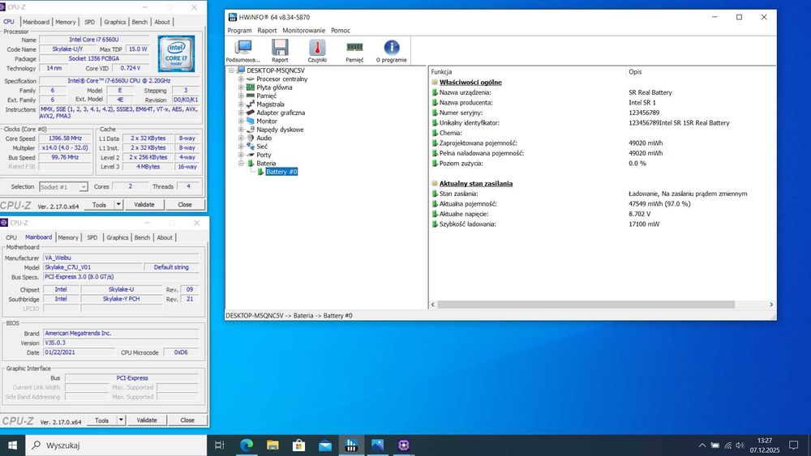Viewport: 811px width, 456px height.
Task: Click the '47549 mWh (97.0 %)' capacity value
Action: [659, 203]
